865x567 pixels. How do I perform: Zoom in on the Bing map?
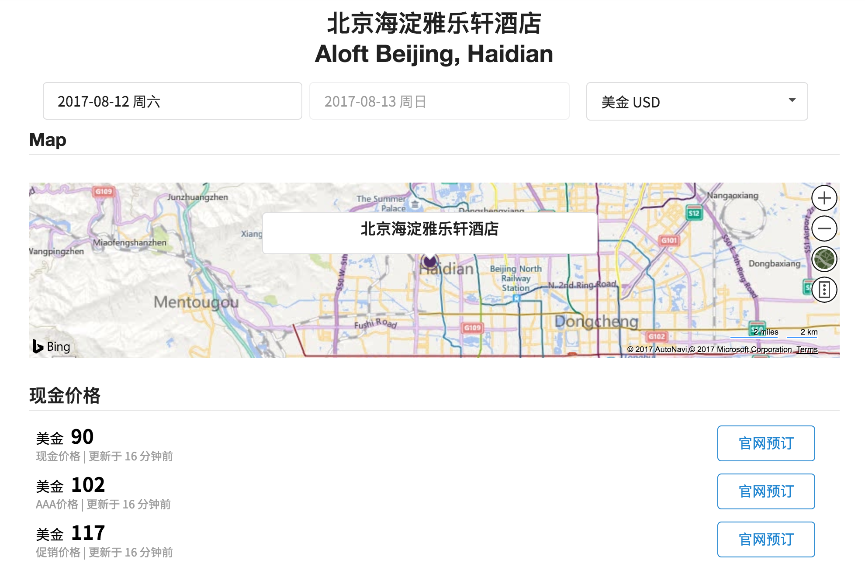coord(824,198)
